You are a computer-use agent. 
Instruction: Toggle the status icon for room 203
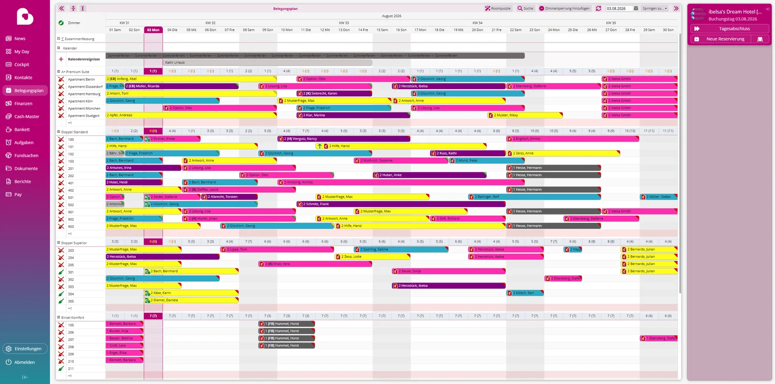(61, 251)
